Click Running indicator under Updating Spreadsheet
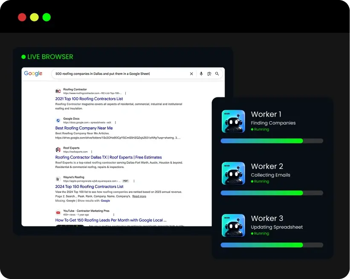The width and height of the screenshot is (350, 279). coord(260,234)
